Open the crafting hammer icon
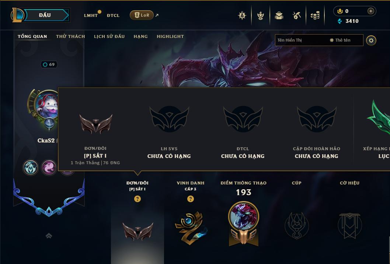The image size is (390, 264). [x=296, y=15]
